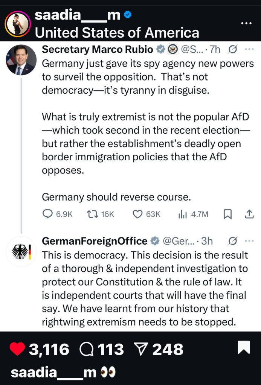Open the comments bubble icon
The image size is (261, 385).
coord(87,349)
